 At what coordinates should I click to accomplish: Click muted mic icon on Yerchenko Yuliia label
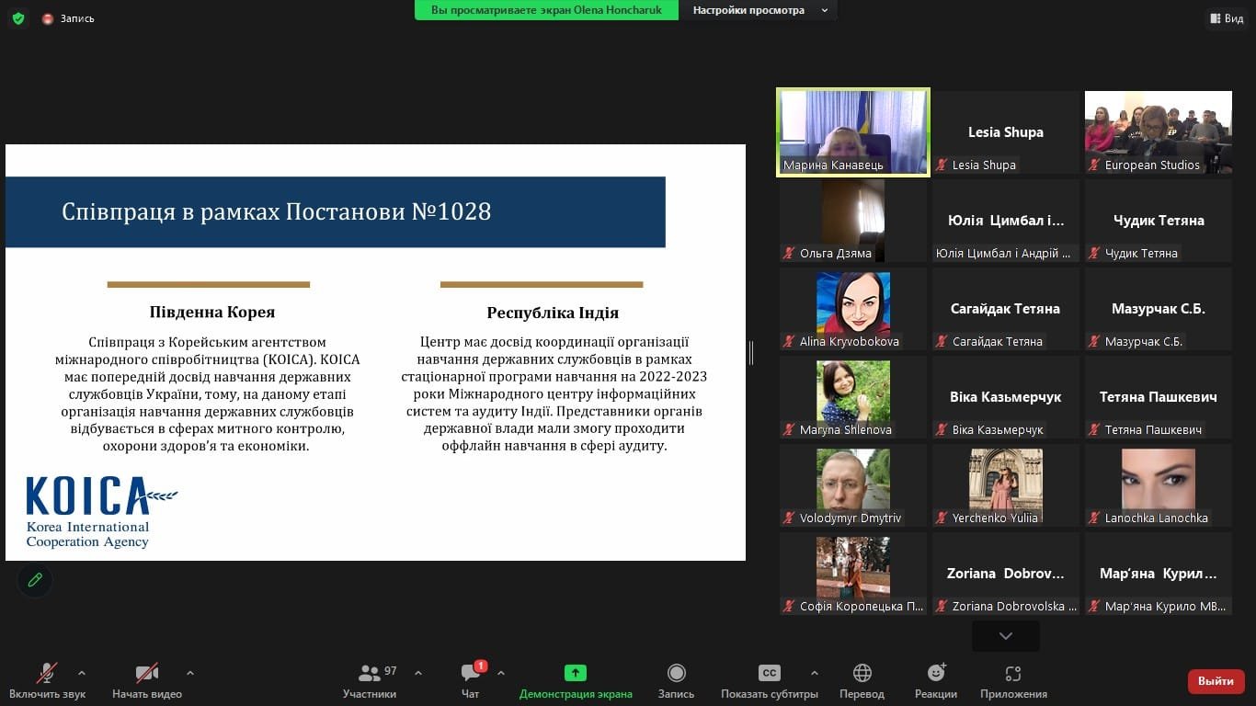pyautogui.click(x=942, y=518)
